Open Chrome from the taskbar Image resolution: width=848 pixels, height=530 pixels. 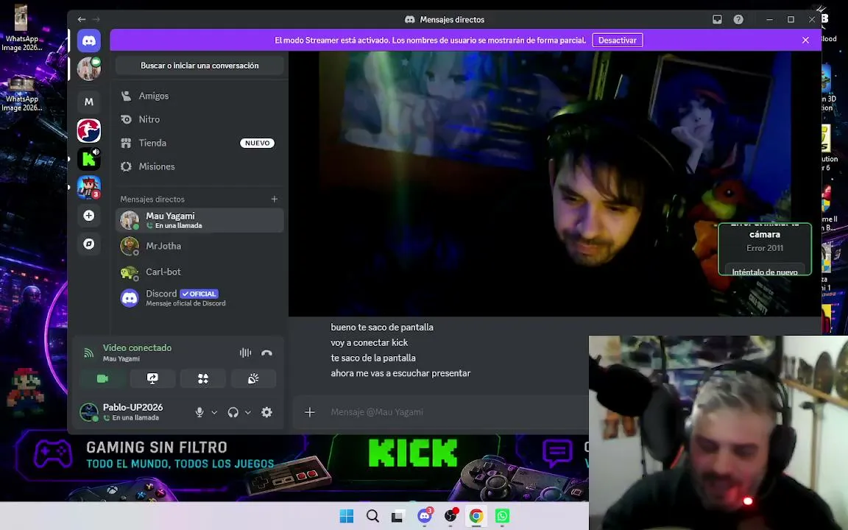point(476,516)
